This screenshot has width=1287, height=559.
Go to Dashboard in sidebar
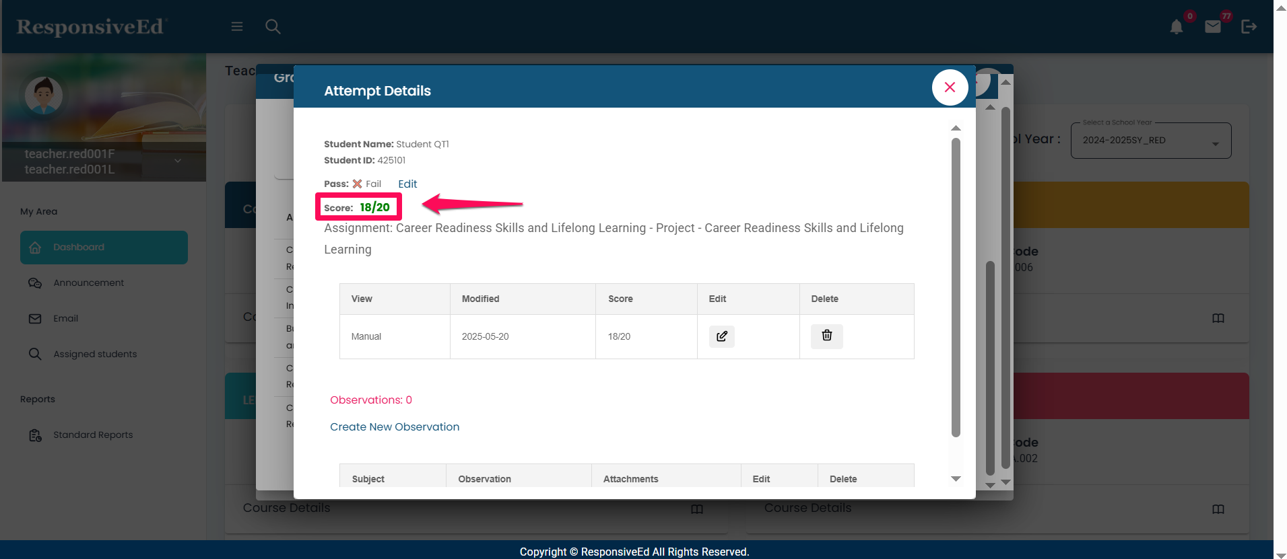[104, 248]
